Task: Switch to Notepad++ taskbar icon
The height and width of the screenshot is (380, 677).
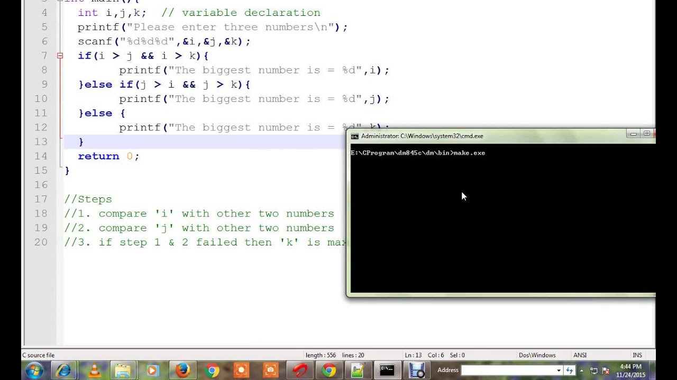Action: tap(358, 370)
